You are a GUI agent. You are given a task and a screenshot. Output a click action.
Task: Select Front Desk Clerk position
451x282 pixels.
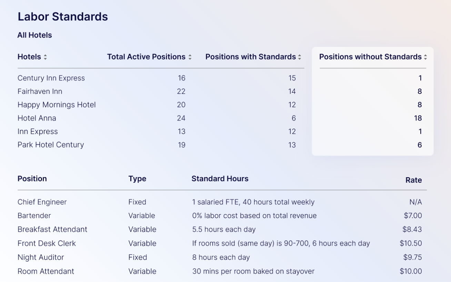(47, 243)
